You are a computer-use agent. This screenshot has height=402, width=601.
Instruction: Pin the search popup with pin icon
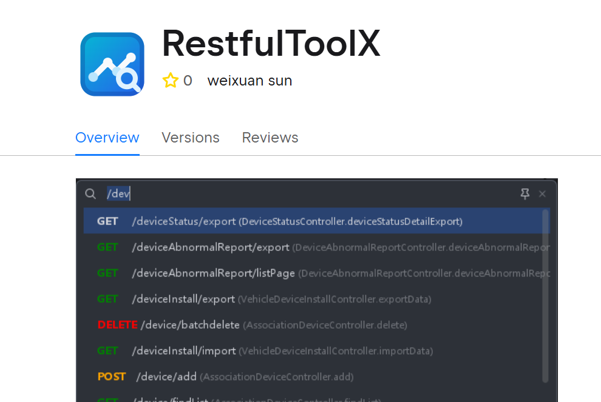525,194
